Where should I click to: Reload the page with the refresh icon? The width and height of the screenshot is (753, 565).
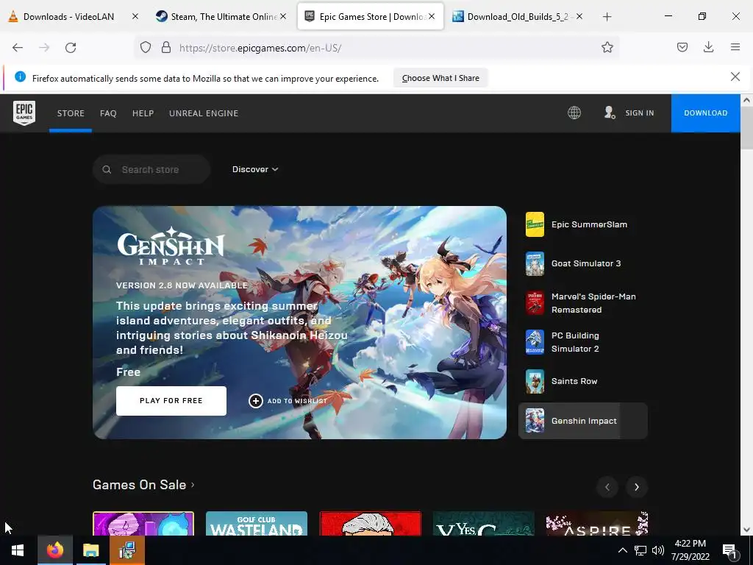[x=71, y=48]
